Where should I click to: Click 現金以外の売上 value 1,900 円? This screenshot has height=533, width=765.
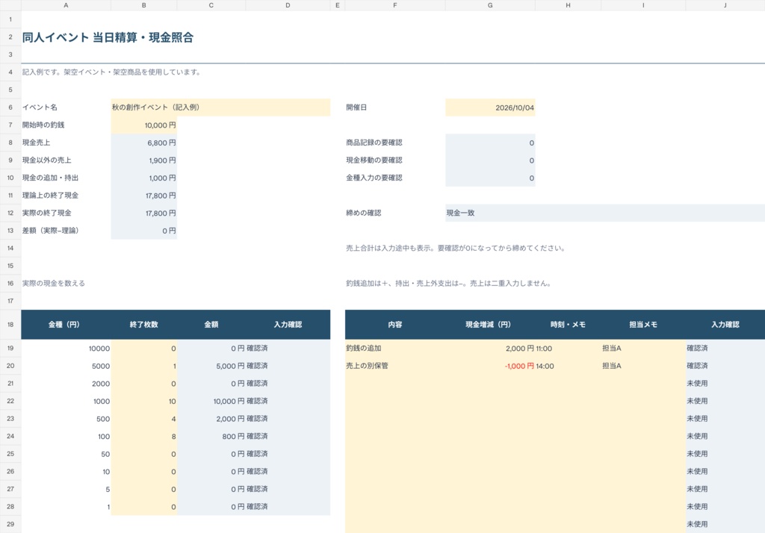(x=144, y=160)
